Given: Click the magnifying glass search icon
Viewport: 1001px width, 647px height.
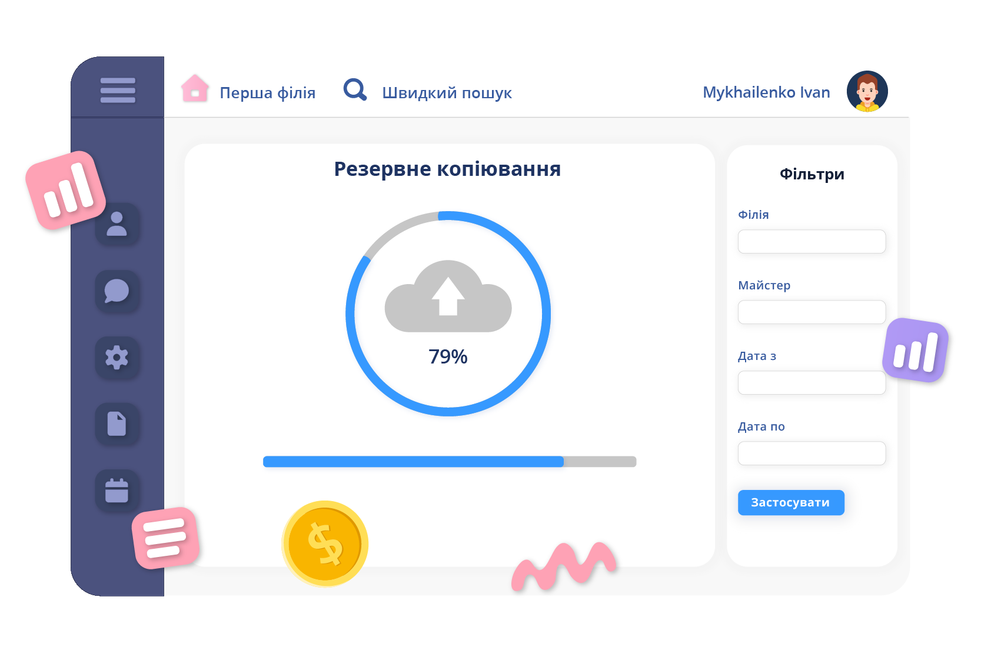Looking at the screenshot, I should point(355,90).
